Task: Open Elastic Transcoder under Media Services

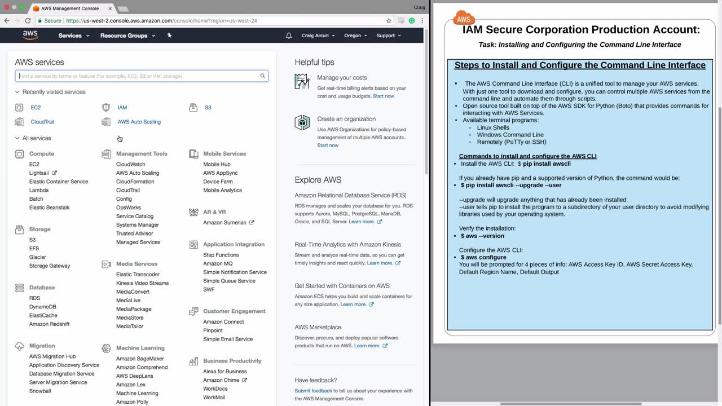Action: pos(138,275)
